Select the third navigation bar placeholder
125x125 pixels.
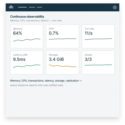[39, 7]
